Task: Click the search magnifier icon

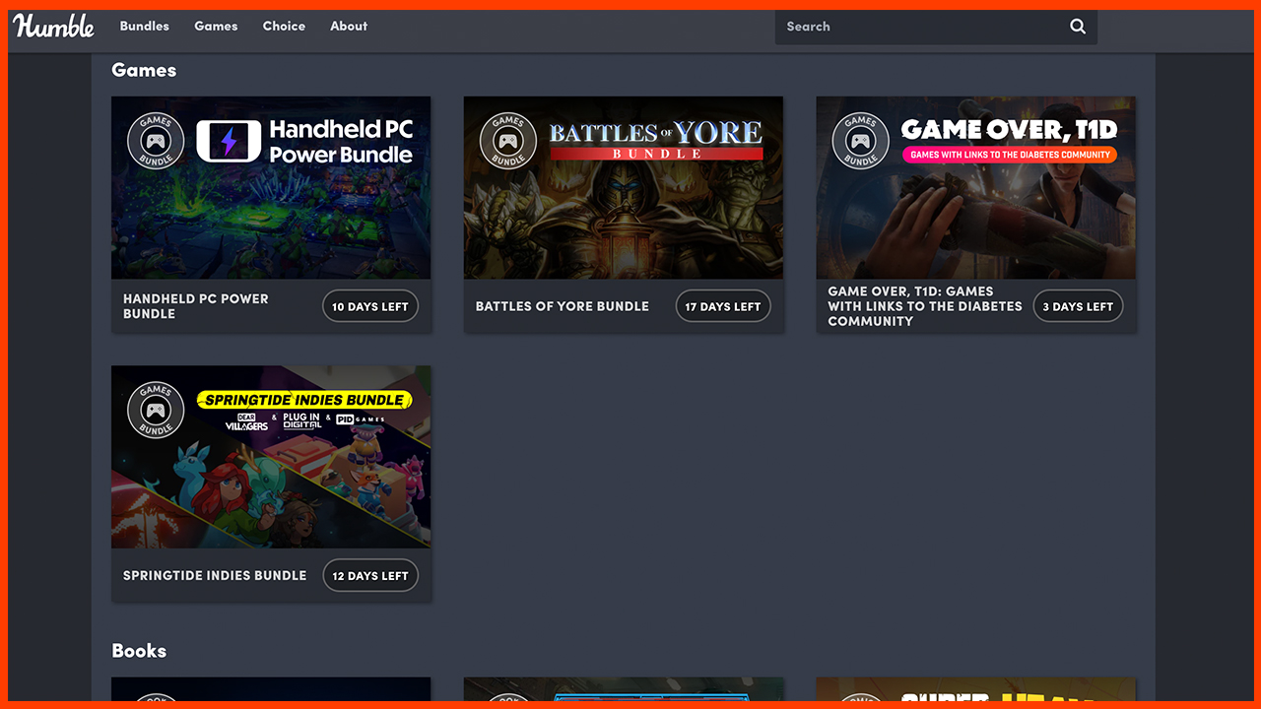Action: coord(1078,27)
